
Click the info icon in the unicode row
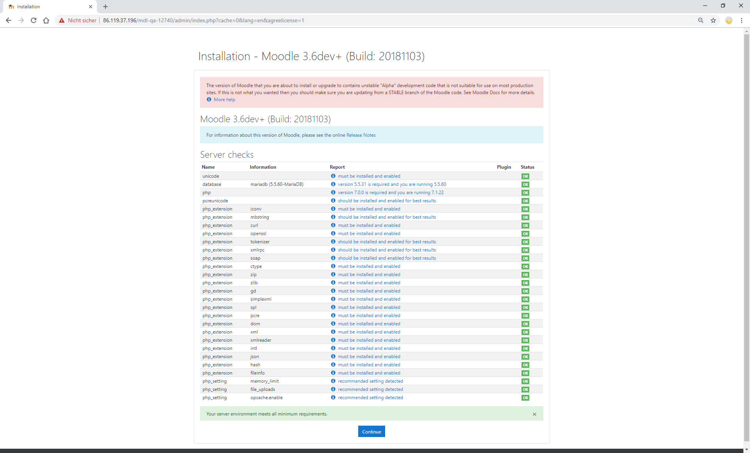point(333,176)
